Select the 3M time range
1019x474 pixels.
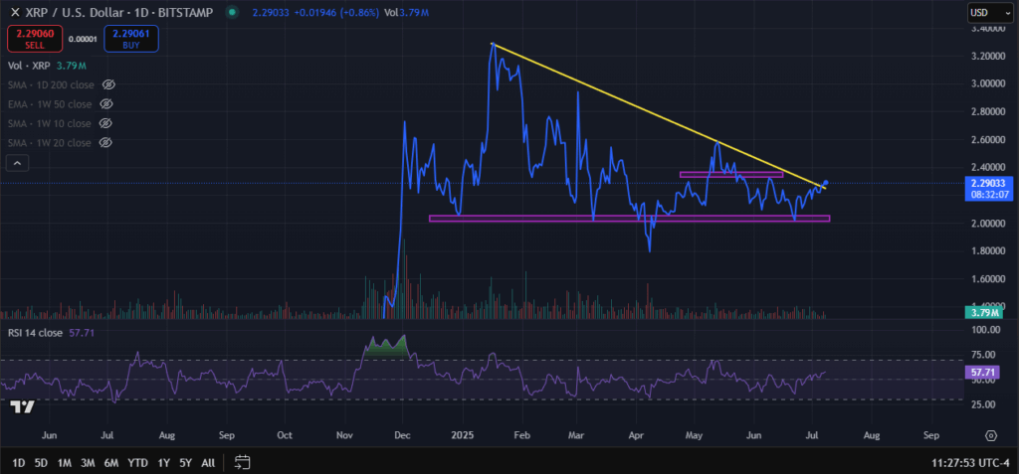click(88, 463)
